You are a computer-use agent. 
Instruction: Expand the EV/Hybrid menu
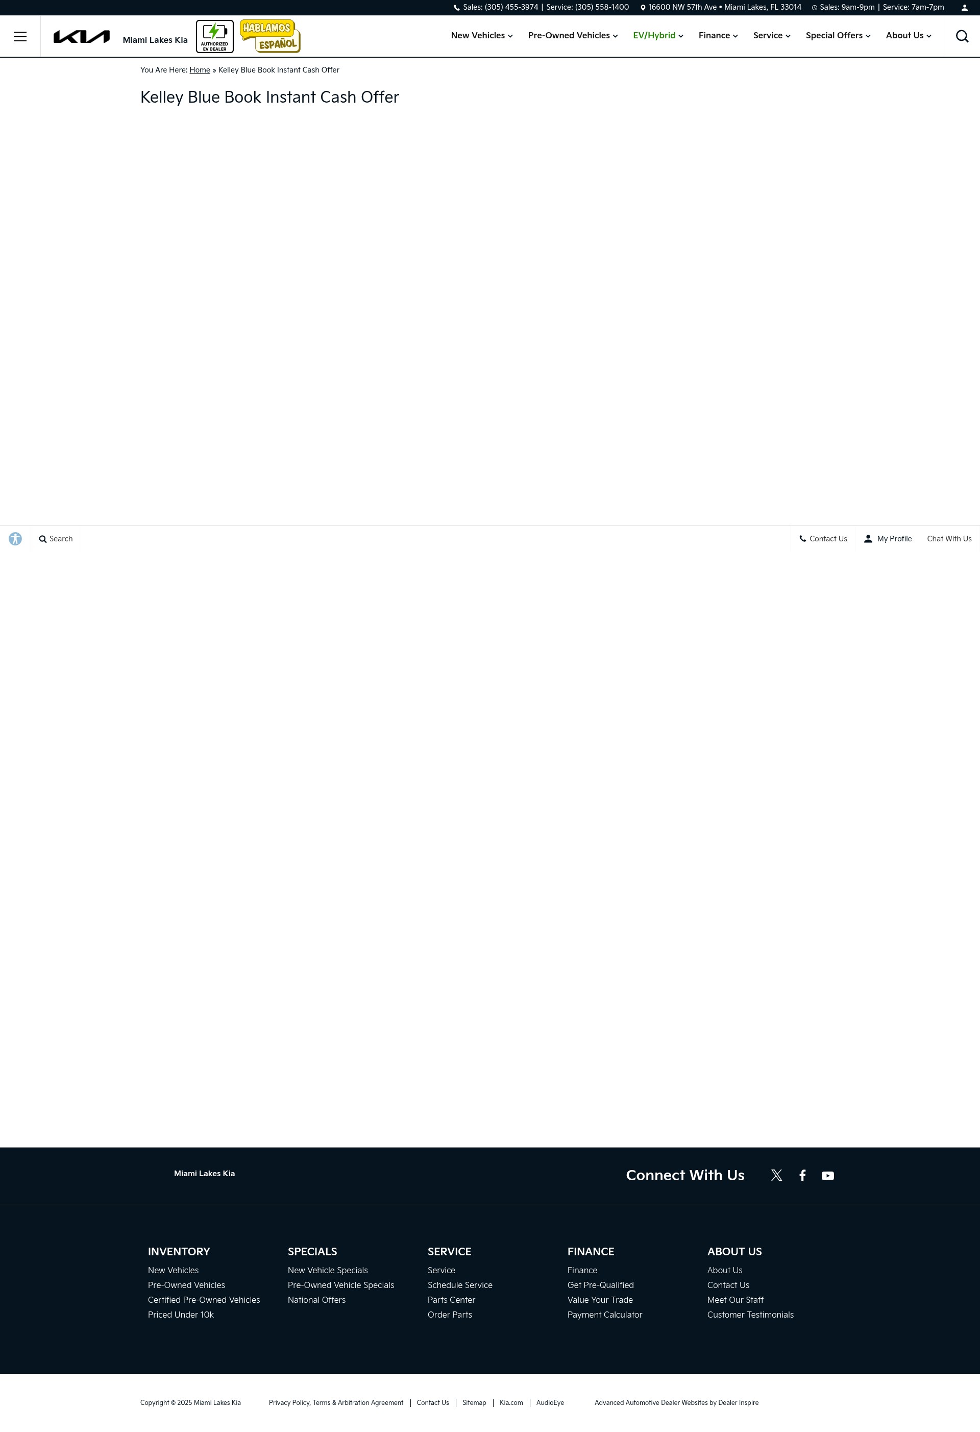(658, 36)
